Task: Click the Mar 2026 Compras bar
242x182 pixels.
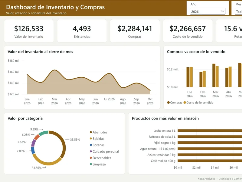Action: coord(214,75)
